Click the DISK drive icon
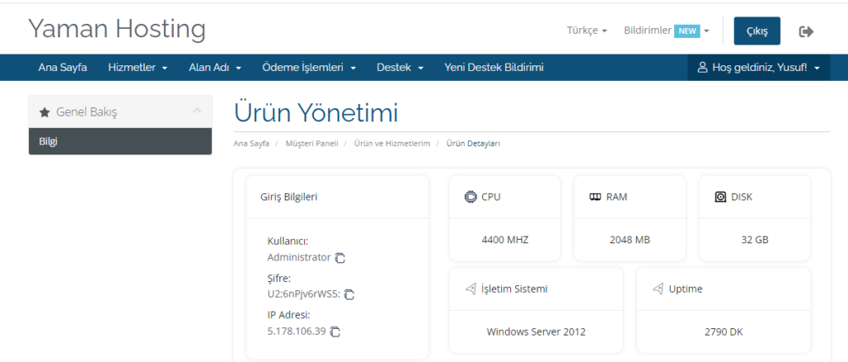Screen dimensions: 848x362 click(720, 197)
